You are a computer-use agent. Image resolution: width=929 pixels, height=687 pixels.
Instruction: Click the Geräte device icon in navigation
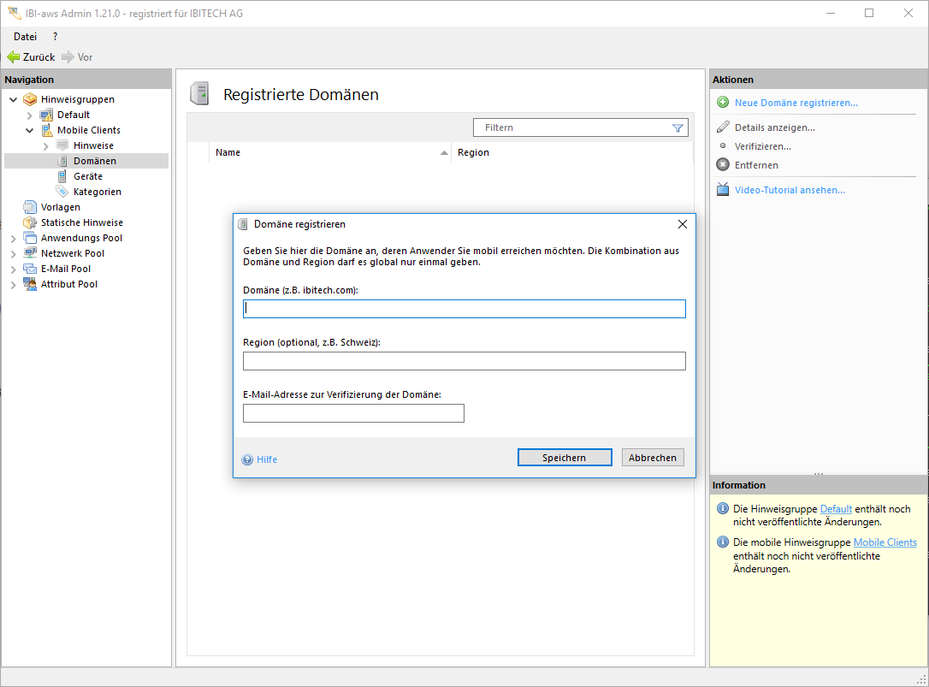62,176
